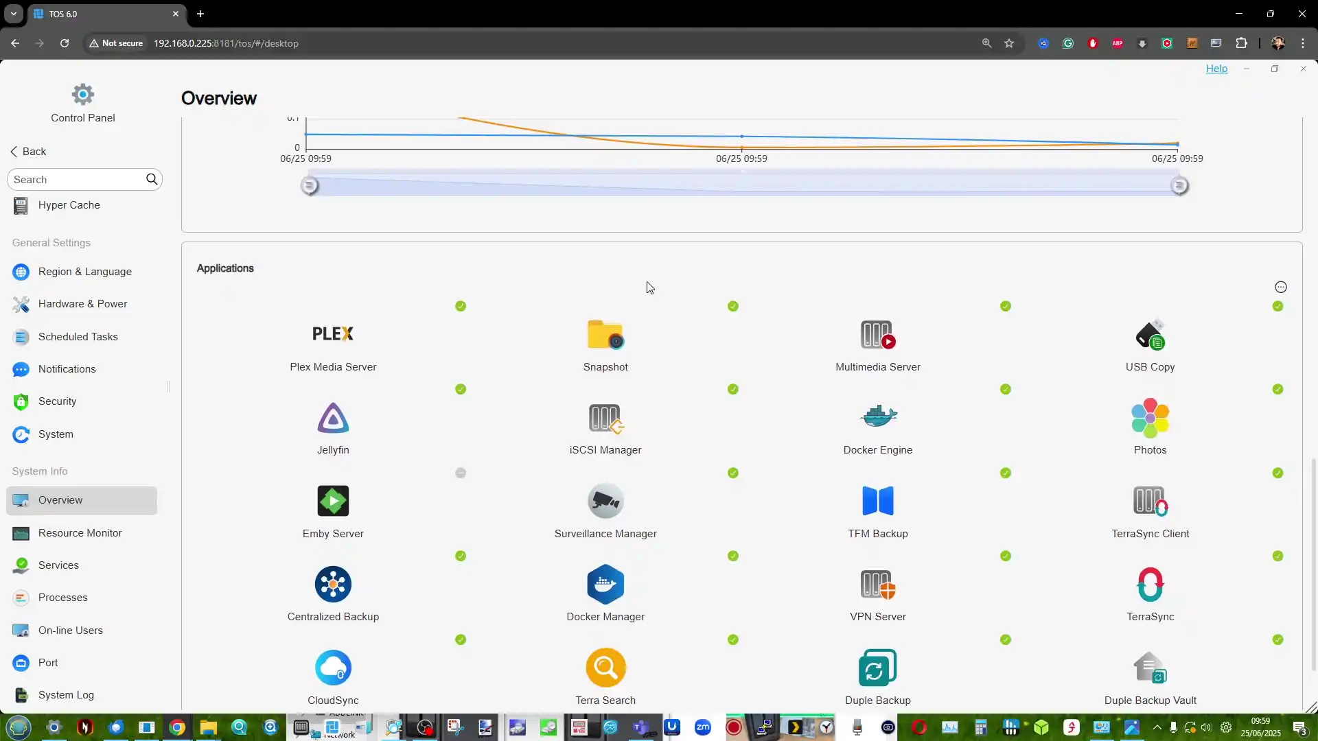The height and width of the screenshot is (741, 1318).
Task: Open the Plex Media Server app icon
Action: point(333,334)
